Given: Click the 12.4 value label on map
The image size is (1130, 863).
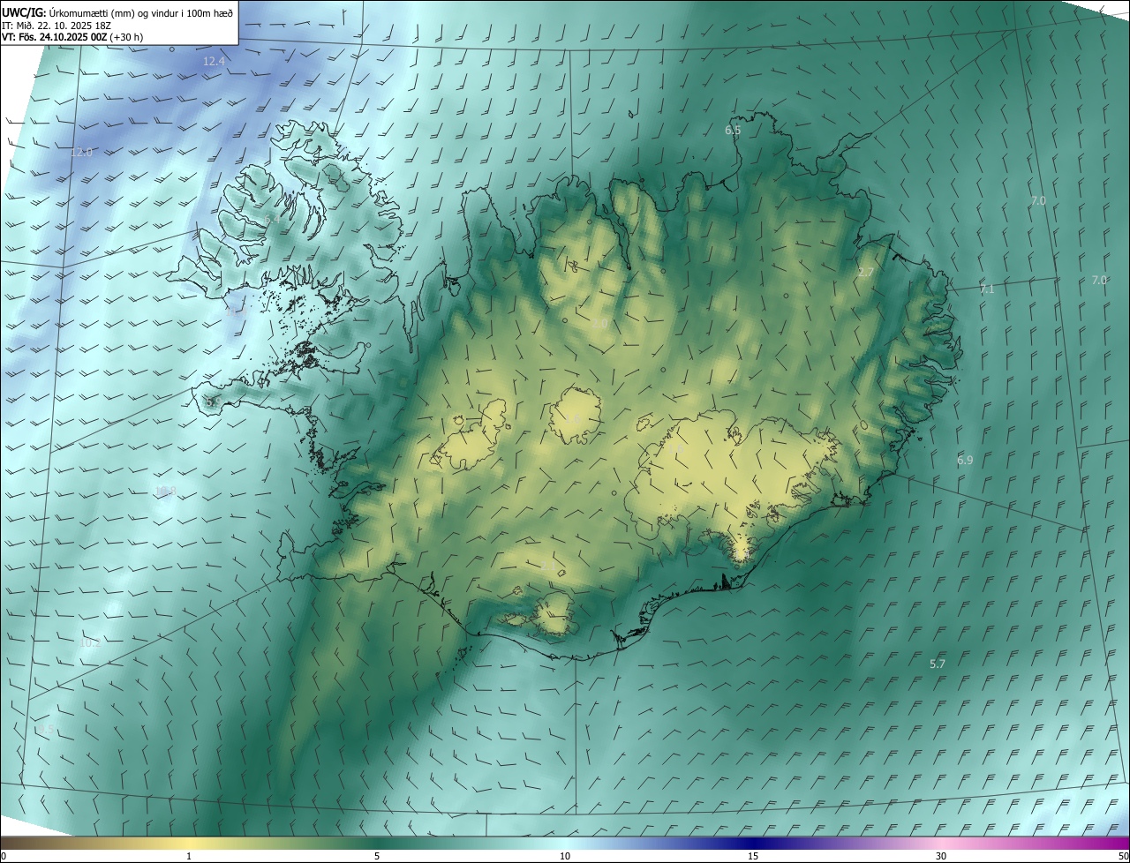Looking at the screenshot, I should [215, 62].
